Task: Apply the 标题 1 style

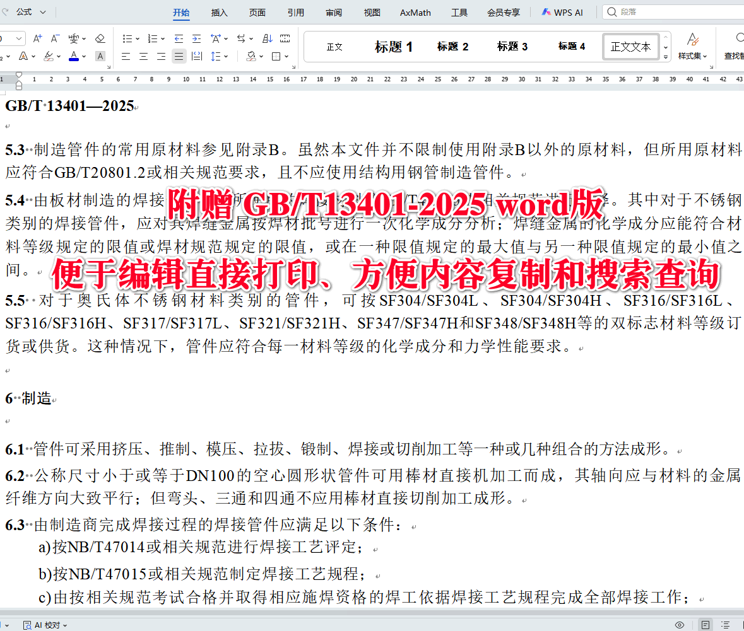Action: point(393,46)
